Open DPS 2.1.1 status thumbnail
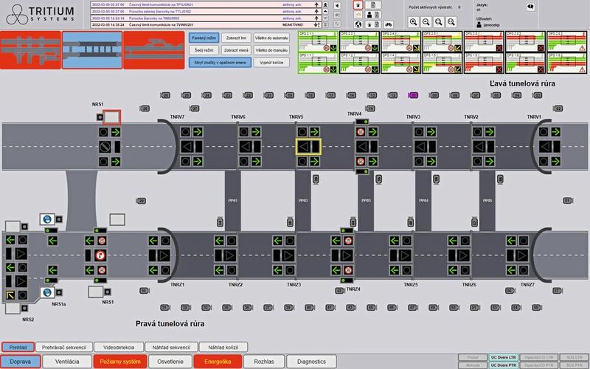Image resolution: width=590 pixels, height=369 pixels. click(x=318, y=41)
